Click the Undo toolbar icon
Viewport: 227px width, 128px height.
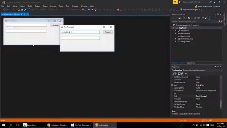tap(29, 10)
